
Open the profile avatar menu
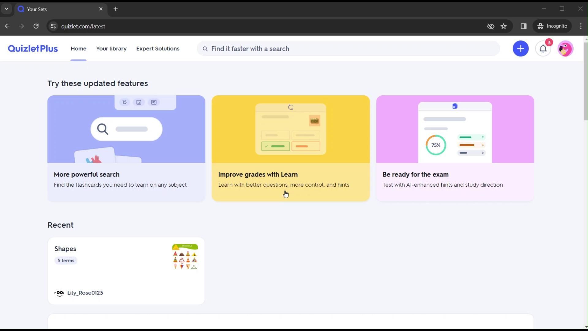(x=565, y=49)
